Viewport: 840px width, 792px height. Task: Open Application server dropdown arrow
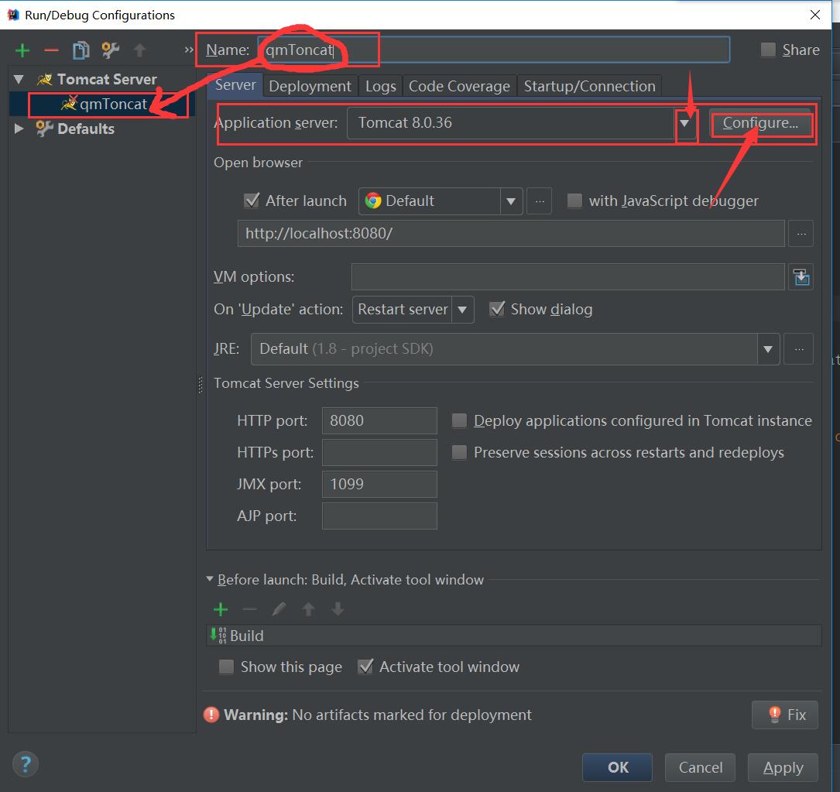coord(684,123)
